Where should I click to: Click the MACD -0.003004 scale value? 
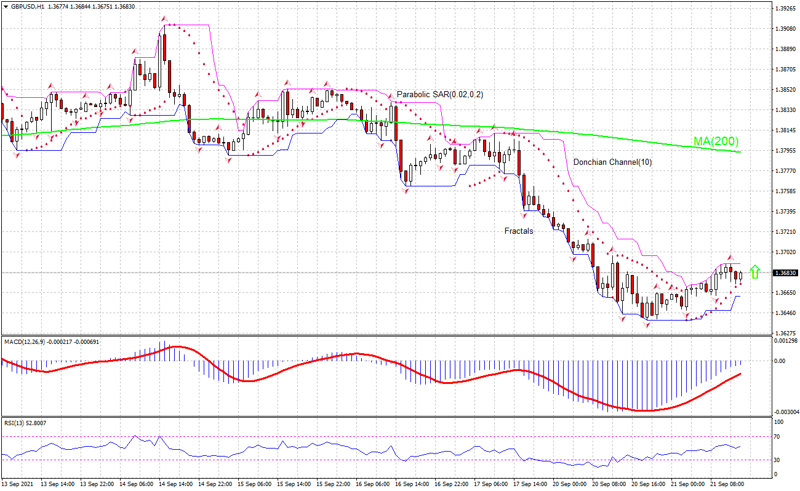[x=786, y=412]
